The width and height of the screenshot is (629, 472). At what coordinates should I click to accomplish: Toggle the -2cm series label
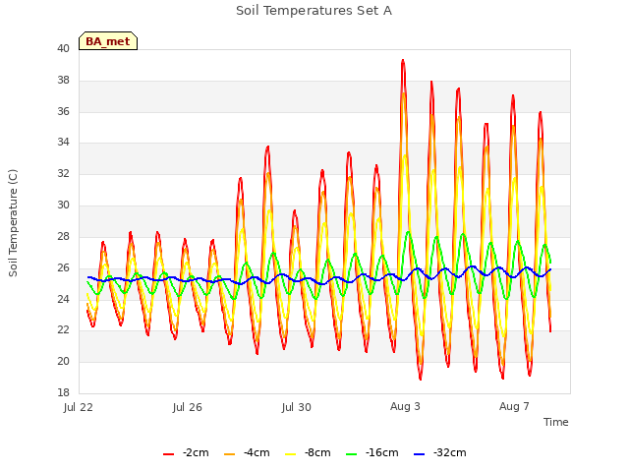(x=196, y=452)
